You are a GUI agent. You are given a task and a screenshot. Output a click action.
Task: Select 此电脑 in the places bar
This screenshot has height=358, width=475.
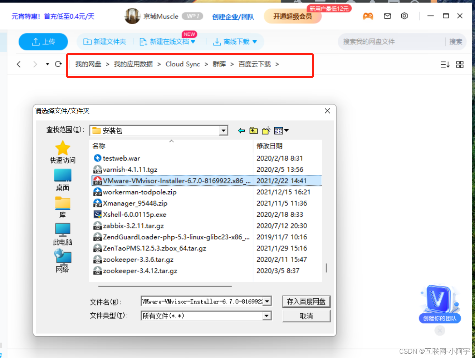63,234
